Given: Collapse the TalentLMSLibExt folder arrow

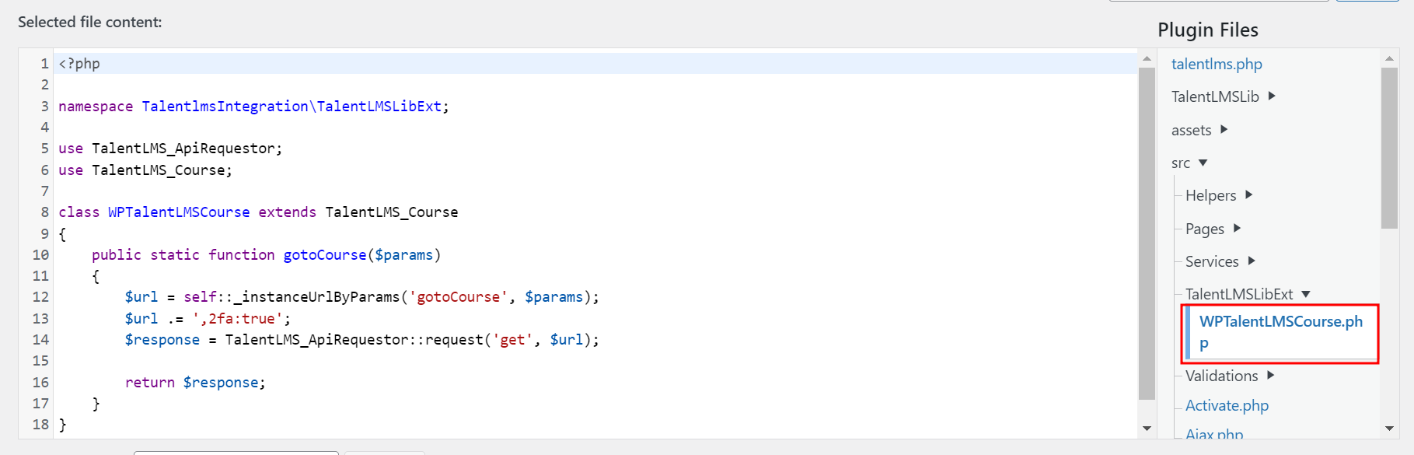Looking at the screenshot, I should tap(1306, 295).
